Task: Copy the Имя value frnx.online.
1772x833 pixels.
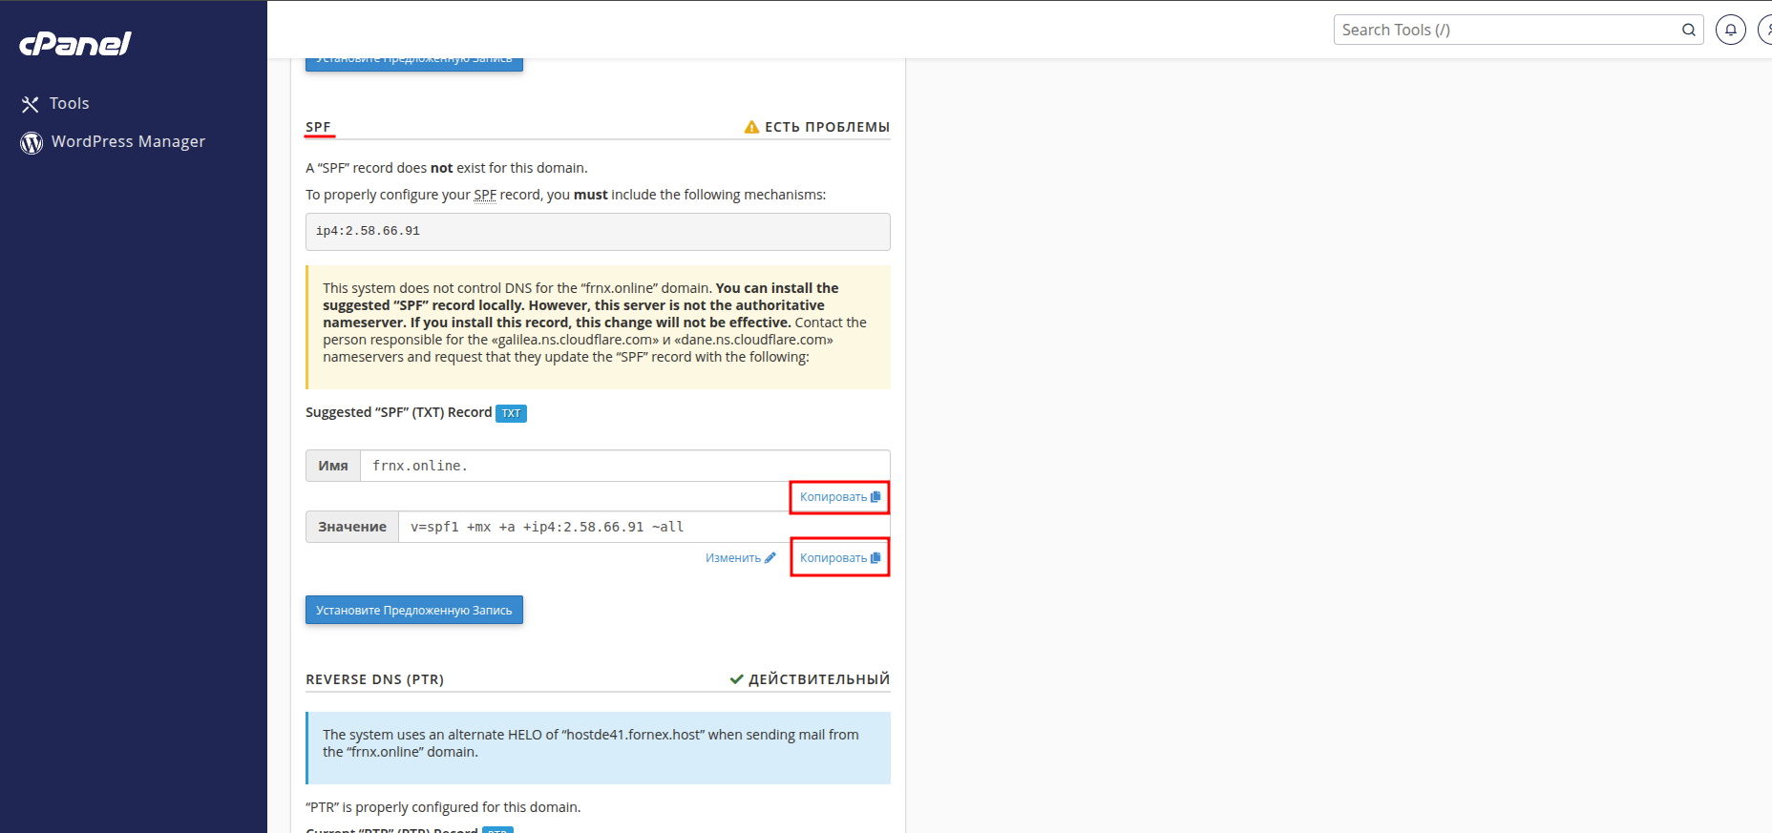Action: pyautogui.click(x=839, y=497)
